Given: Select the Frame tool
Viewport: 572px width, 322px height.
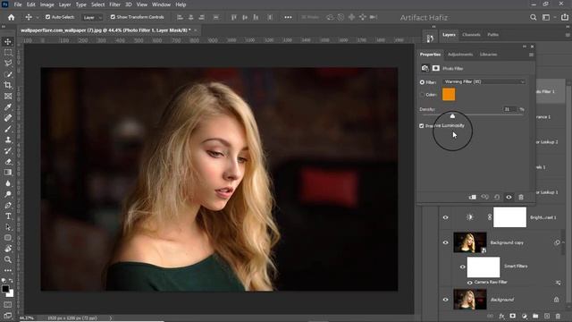Looking at the screenshot, I should click(8, 96).
